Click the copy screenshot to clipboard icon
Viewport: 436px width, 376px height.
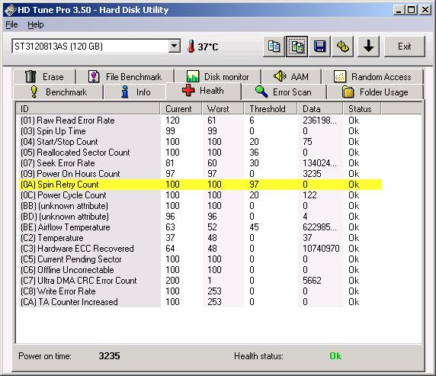point(297,47)
